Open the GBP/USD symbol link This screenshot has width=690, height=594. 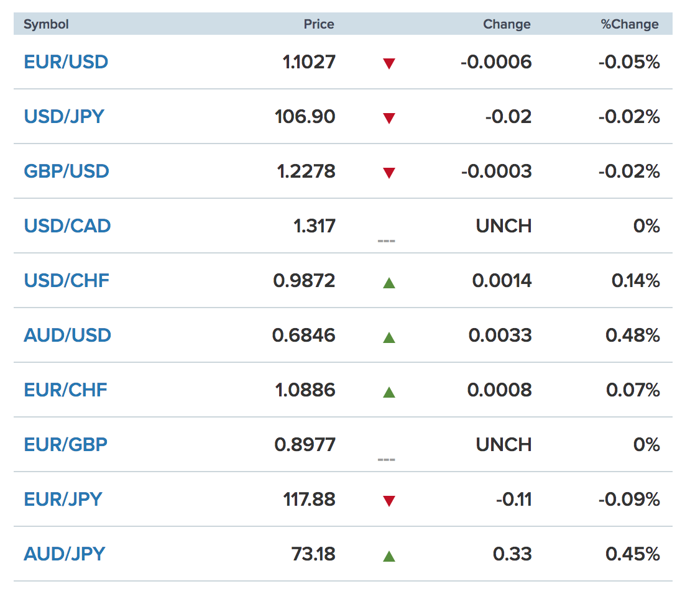pyautogui.click(x=67, y=171)
